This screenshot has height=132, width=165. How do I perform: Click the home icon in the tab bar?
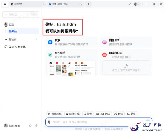(x=5, y=4)
